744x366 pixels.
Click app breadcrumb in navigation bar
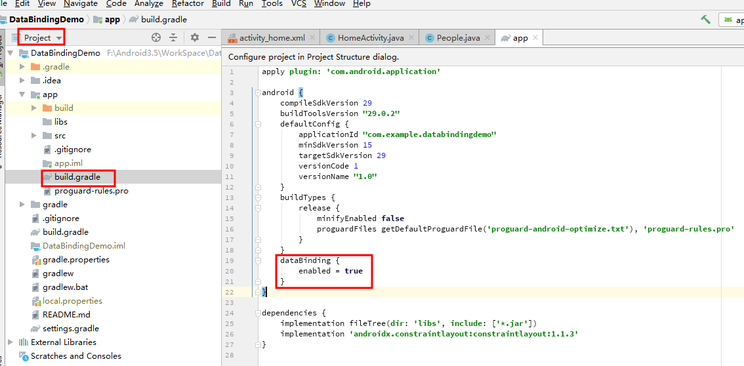pyautogui.click(x=112, y=20)
